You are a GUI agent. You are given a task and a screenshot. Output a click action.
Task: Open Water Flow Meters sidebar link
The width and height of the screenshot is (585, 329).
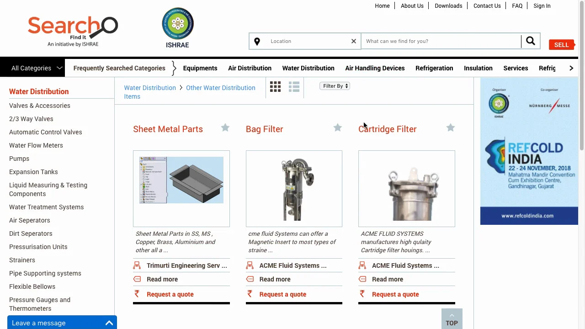(36, 145)
